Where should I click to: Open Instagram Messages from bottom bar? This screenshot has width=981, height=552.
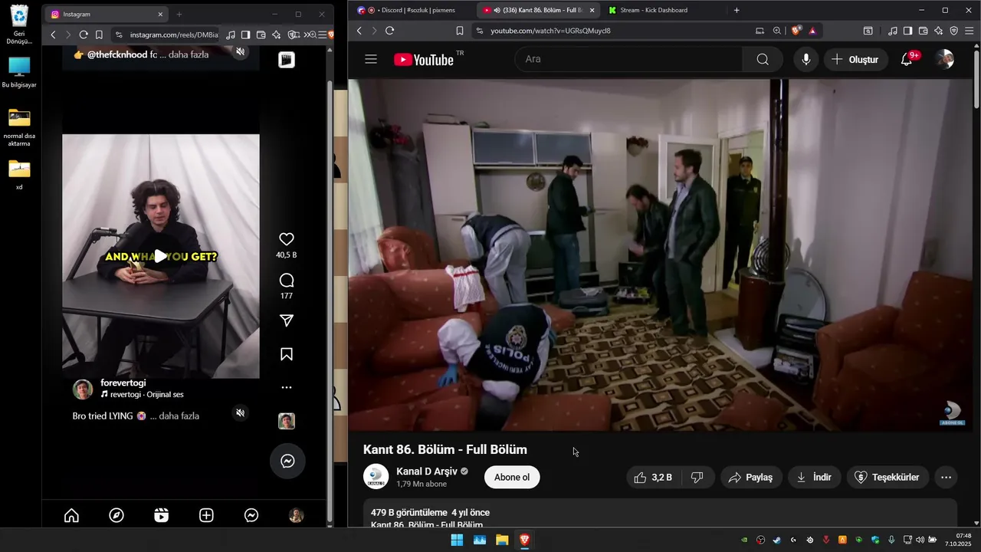tap(251, 516)
